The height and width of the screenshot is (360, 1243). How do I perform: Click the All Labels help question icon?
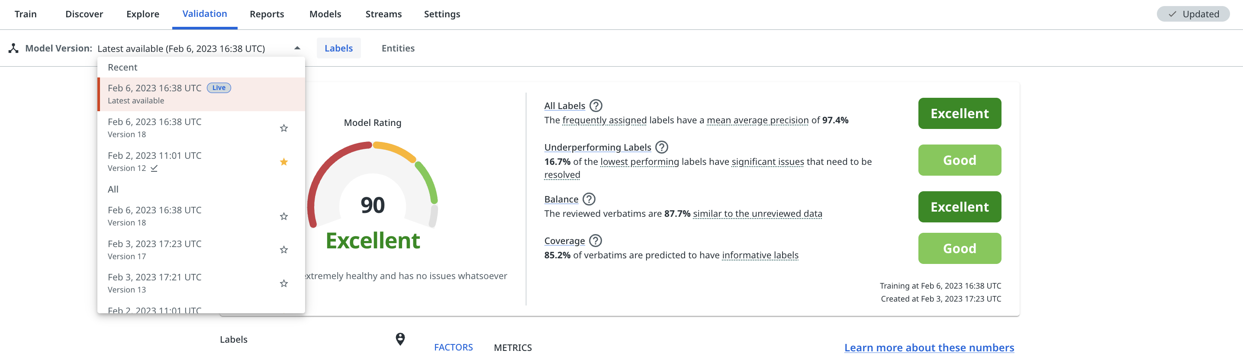[x=596, y=106]
